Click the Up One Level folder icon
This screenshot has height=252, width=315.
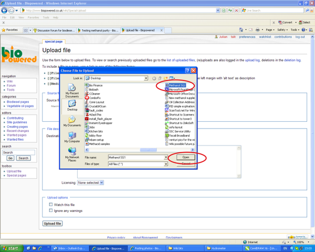point(161,78)
